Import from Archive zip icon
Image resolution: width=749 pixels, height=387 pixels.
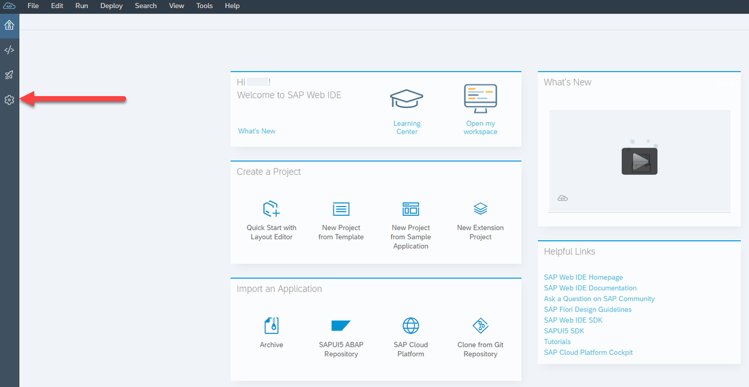[x=272, y=326]
